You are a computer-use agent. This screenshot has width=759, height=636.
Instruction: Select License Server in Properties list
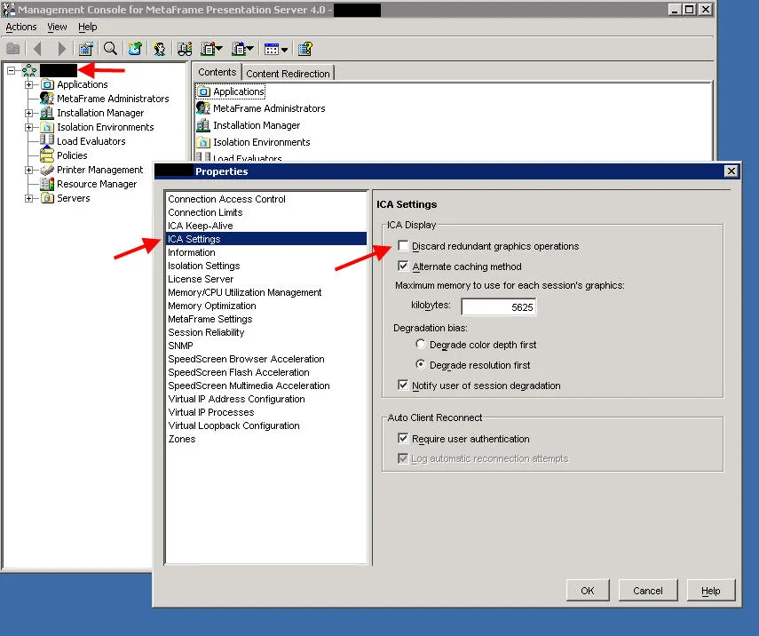(266, 279)
